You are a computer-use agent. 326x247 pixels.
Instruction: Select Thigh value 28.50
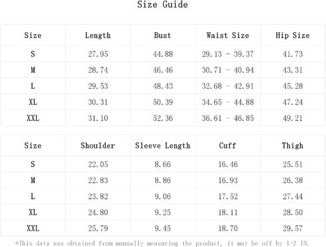tap(293, 212)
